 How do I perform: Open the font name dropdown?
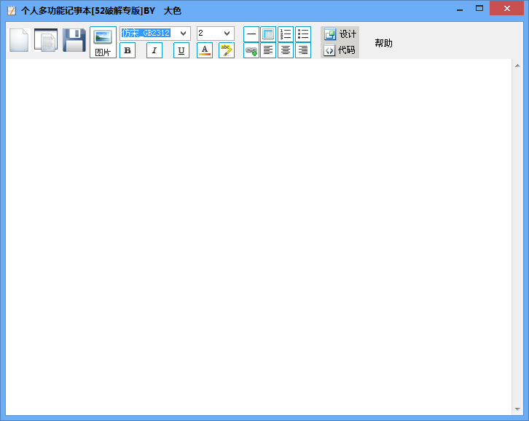[184, 34]
